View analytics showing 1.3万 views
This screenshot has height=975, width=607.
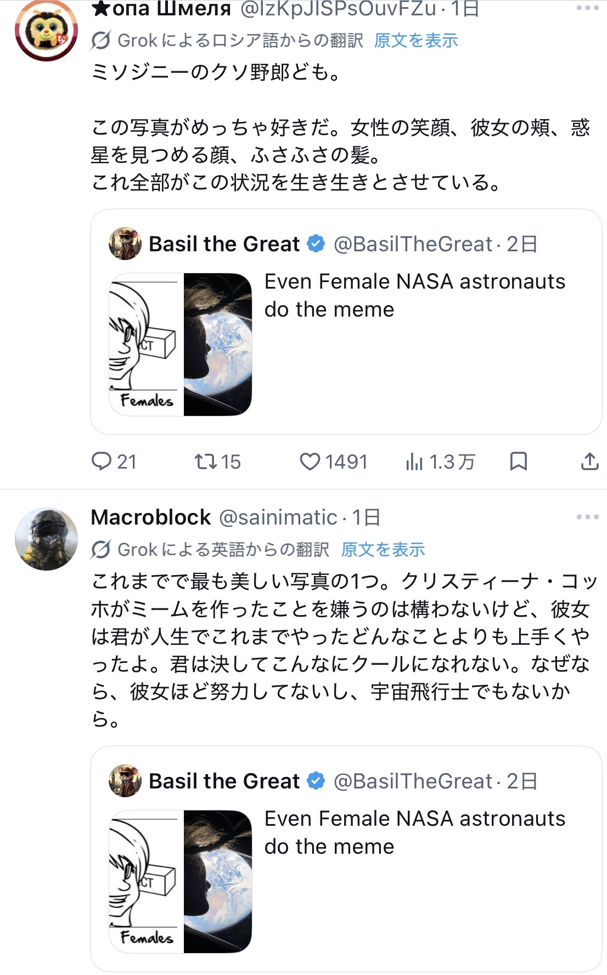[x=414, y=461]
